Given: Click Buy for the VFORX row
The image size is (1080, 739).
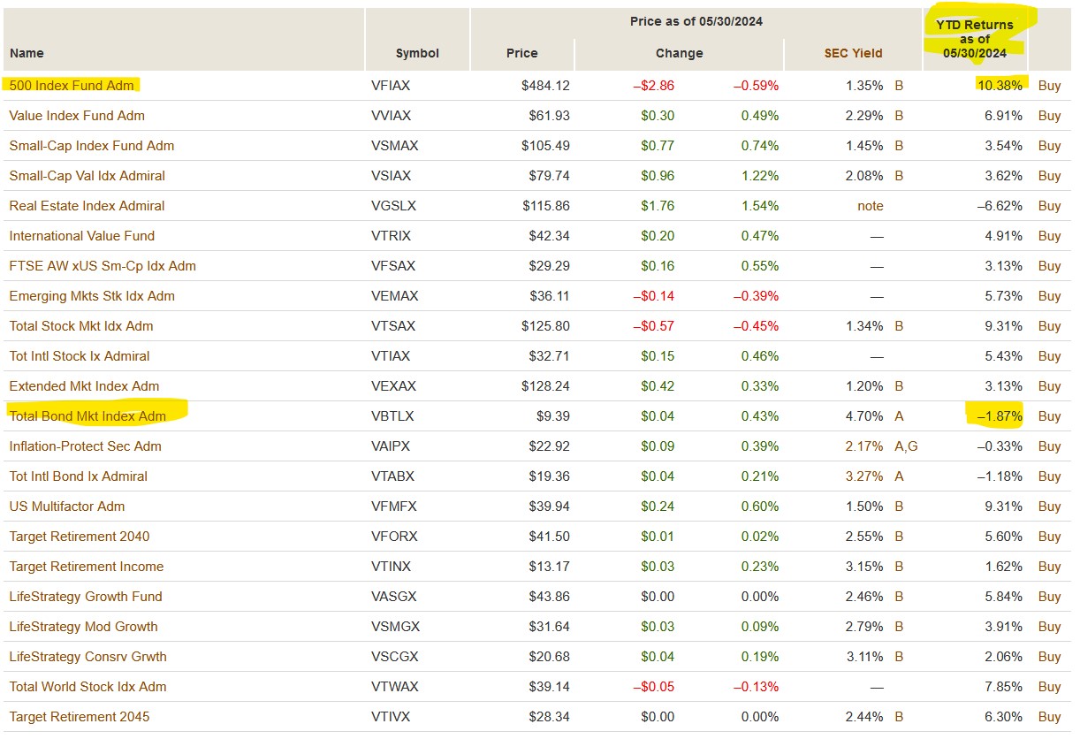Looking at the screenshot, I should [1049, 537].
